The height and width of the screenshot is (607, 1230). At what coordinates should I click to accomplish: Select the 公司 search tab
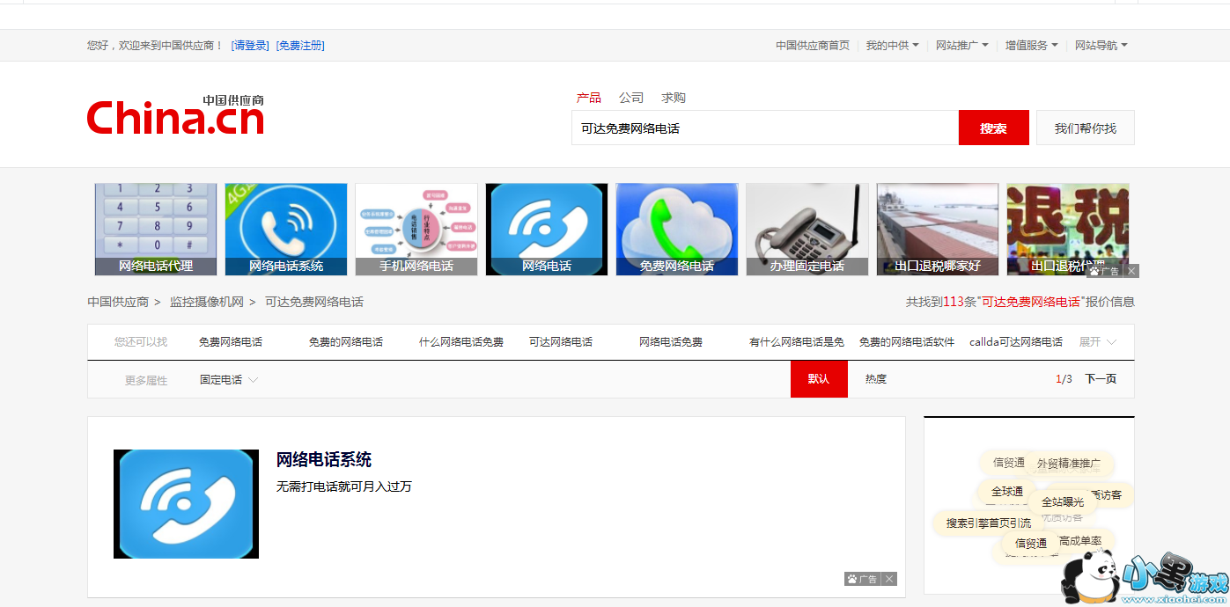click(x=631, y=98)
